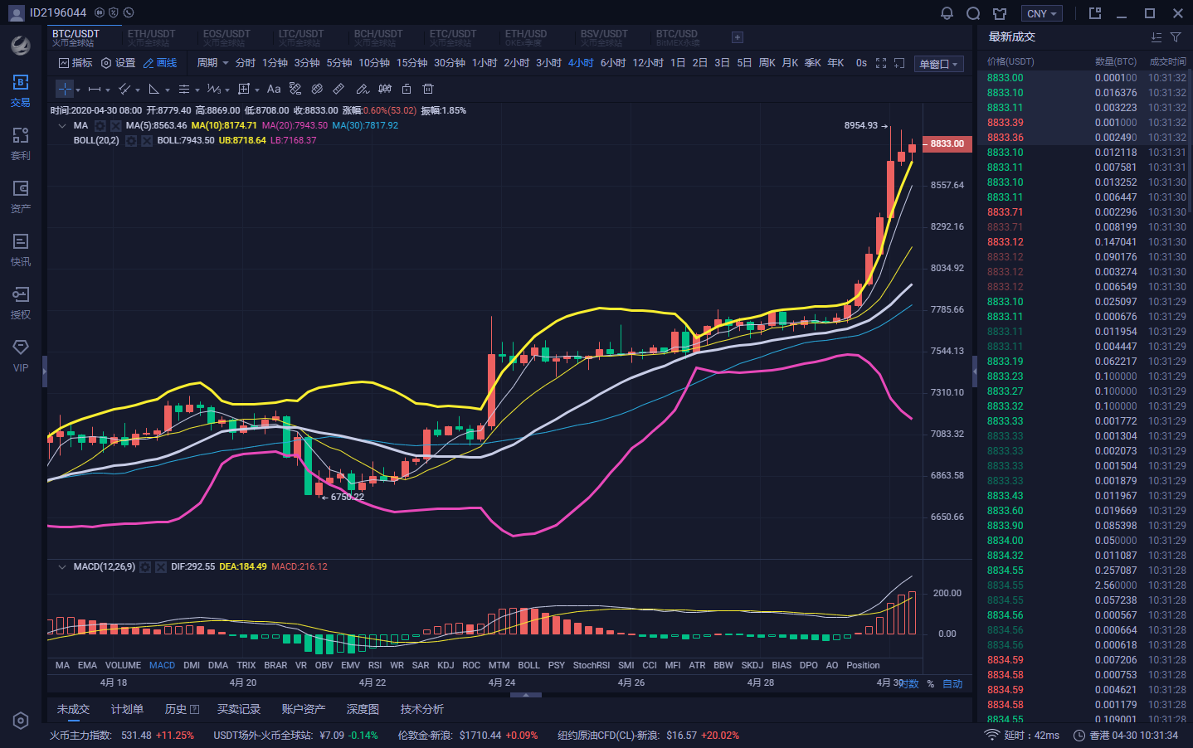Image resolution: width=1193 pixels, height=748 pixels.
Task: Select the 深度图 depth chart tab
Action: point(363,710)
